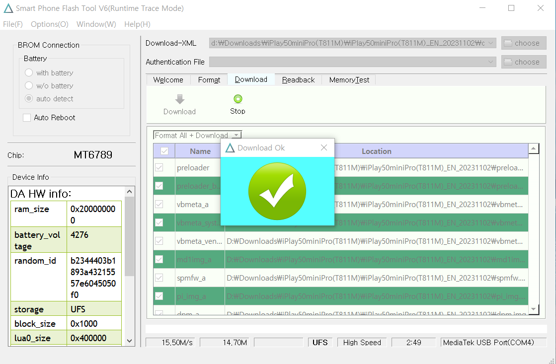Screen dimensions: 556x364
Task: Click the 15.50M/s speed status field
Action: point(171,342)
